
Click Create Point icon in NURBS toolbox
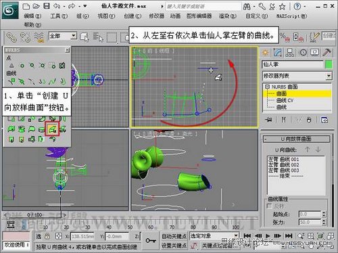(11, 66)
